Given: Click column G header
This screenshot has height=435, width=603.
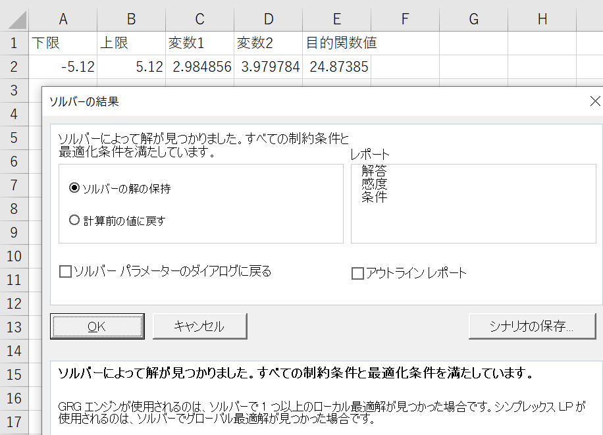Looking at the screenshot, I should (x=473, y=19).
